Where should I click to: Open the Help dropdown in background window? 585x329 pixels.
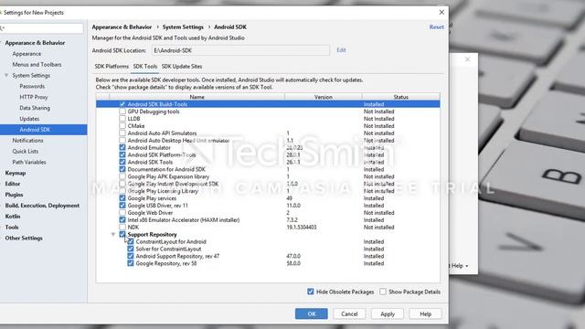click(x=460, y=266)
